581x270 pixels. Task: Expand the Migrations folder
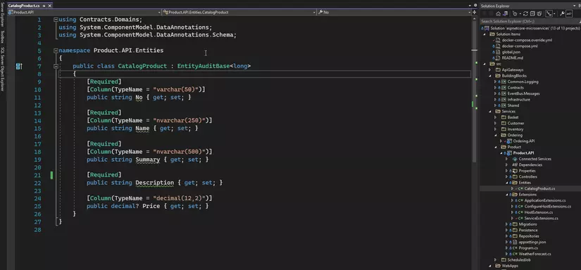(506, 224)
